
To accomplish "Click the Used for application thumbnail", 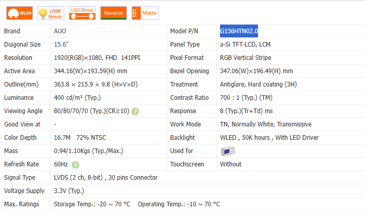I will pos(228,151).
